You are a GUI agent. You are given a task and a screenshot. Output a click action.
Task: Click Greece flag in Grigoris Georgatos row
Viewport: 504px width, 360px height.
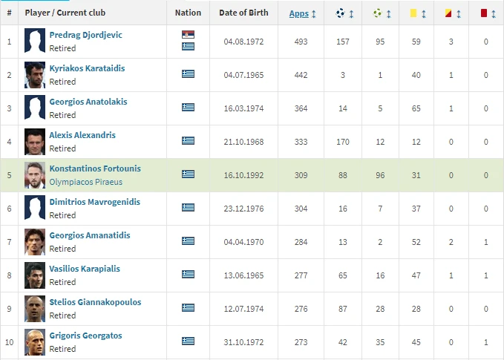point(188,341)
